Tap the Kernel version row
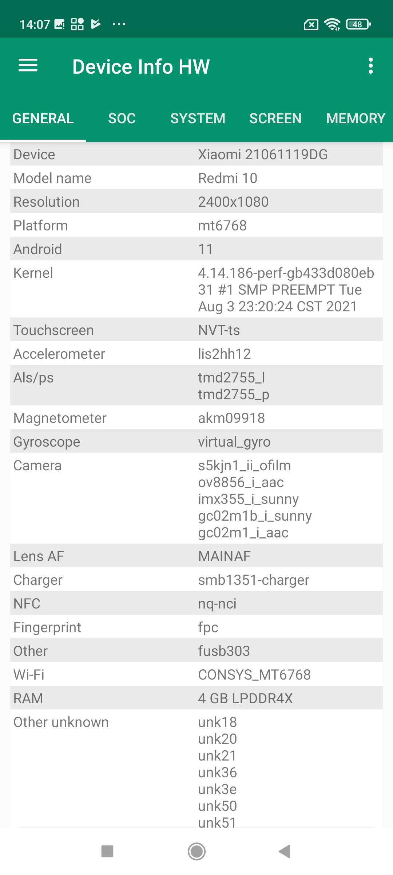Image resolution: width=393 pixels, height=875 pixels. (196, 289)
